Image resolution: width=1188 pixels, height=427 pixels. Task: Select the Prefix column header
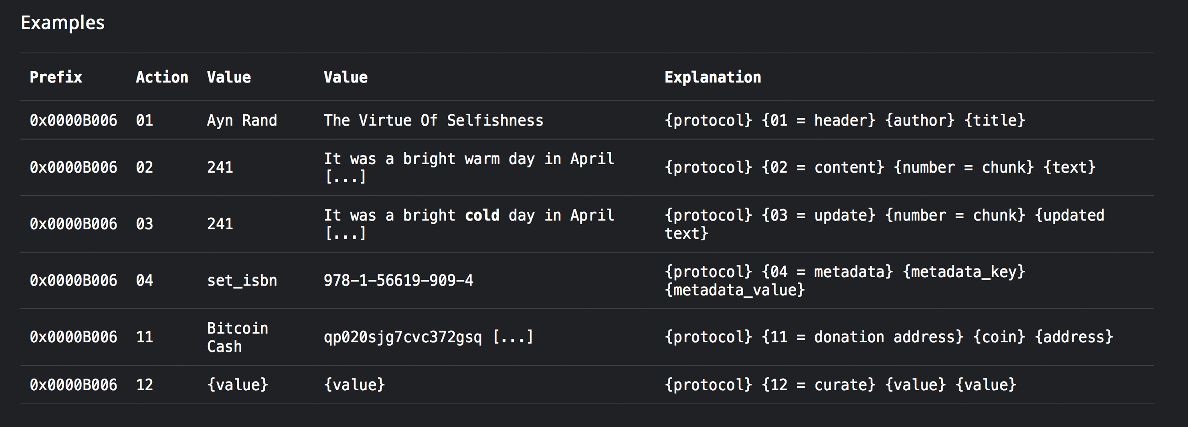click(56, 77)
